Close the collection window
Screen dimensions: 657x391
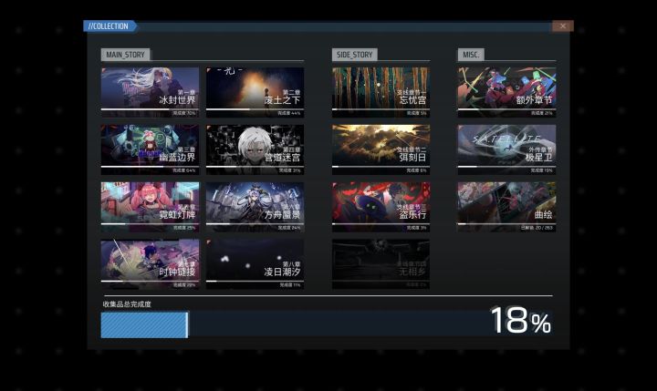(563, 26)
